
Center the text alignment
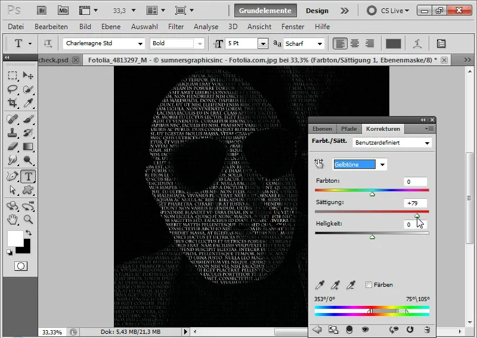(x=355, y=43)
